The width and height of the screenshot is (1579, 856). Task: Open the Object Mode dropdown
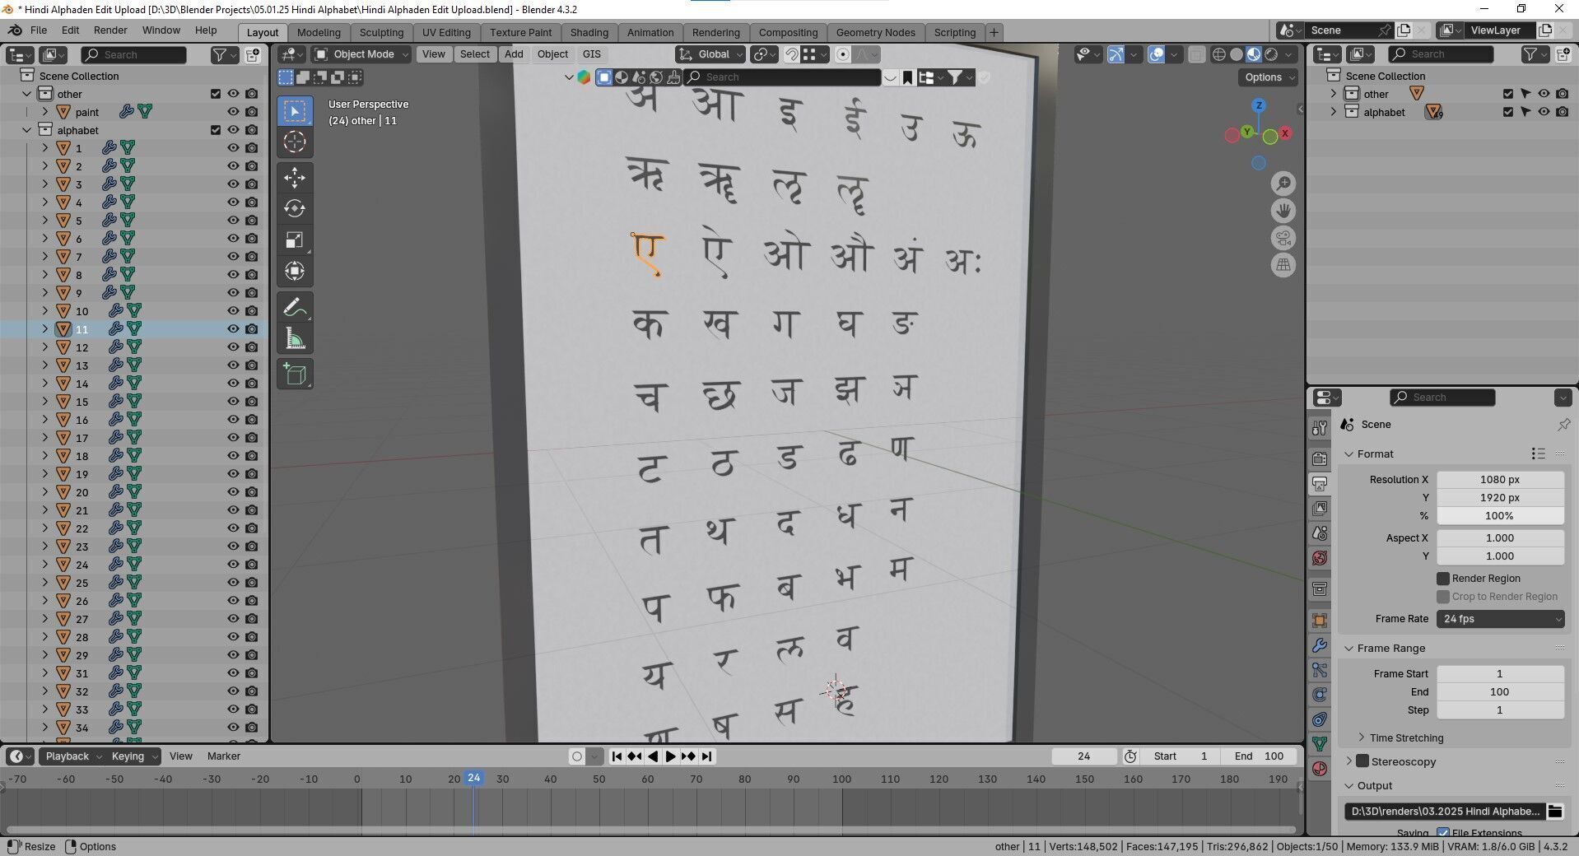[361, 54]
